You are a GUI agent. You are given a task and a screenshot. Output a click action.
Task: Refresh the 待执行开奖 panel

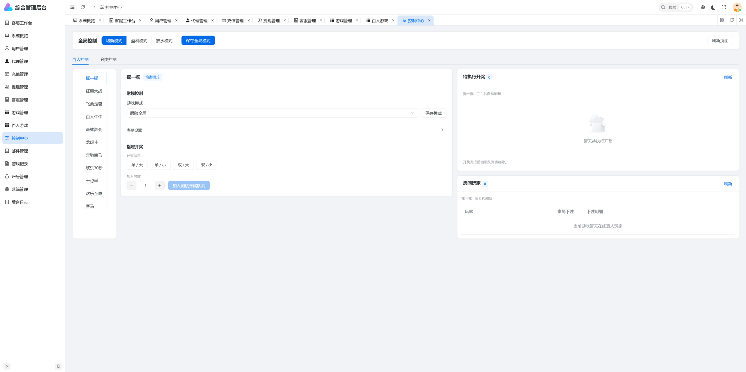coord(728,77)
